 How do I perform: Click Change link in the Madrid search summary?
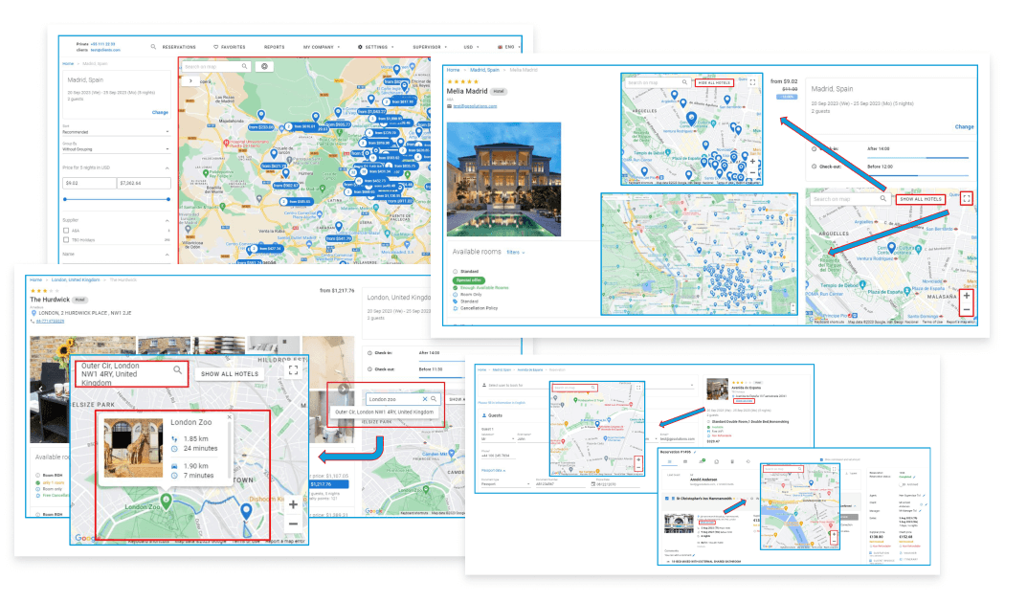click(x=160, y=112)
